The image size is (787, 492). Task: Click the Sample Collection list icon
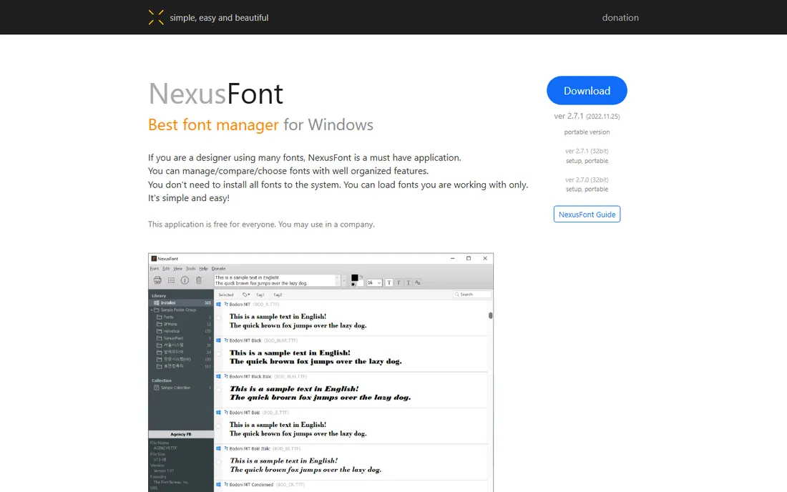pos(157,388)
